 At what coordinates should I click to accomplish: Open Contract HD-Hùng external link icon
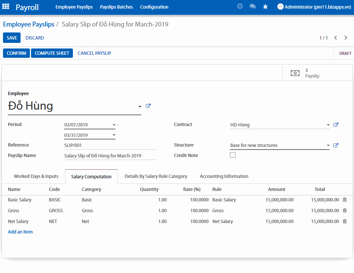[x=336, y=125]
